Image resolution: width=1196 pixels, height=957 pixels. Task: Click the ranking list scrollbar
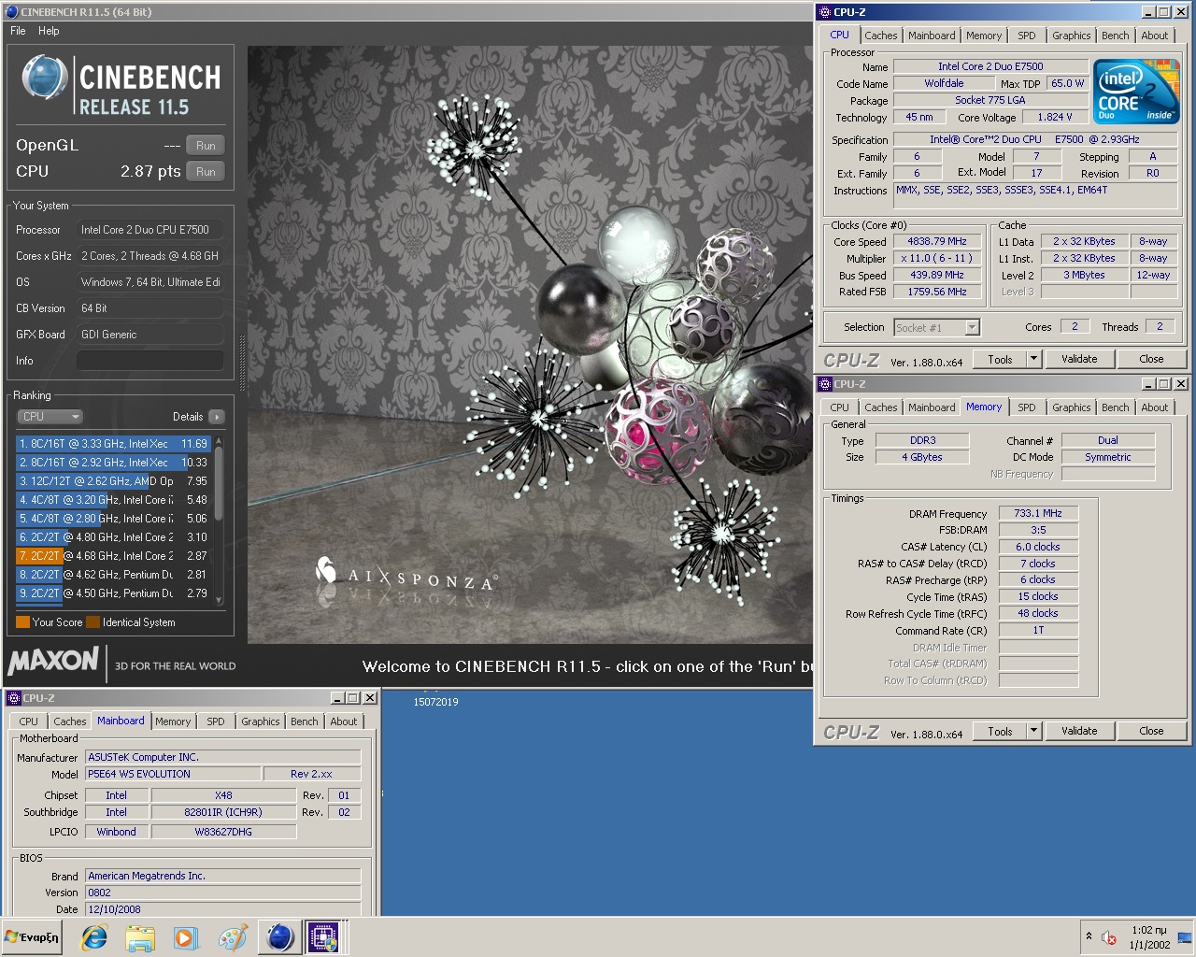(219, 520)
